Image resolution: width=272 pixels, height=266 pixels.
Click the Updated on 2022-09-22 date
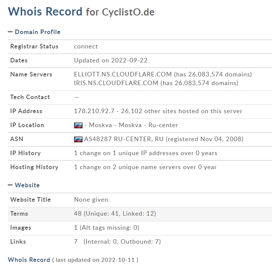[111, 61]
